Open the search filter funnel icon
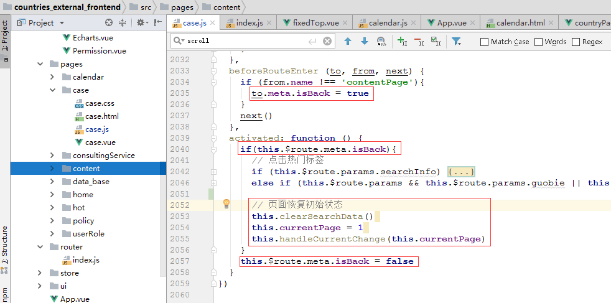 456,41
